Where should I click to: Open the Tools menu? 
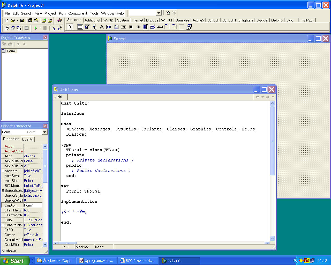point(94,13)
